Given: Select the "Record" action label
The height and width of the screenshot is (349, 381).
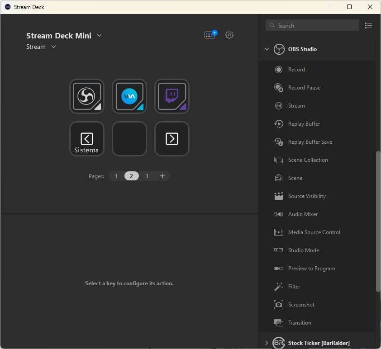Looking at the screenshot, I should 296,70.
